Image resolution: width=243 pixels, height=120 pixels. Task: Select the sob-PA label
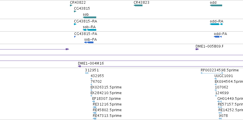pos(91,40)
